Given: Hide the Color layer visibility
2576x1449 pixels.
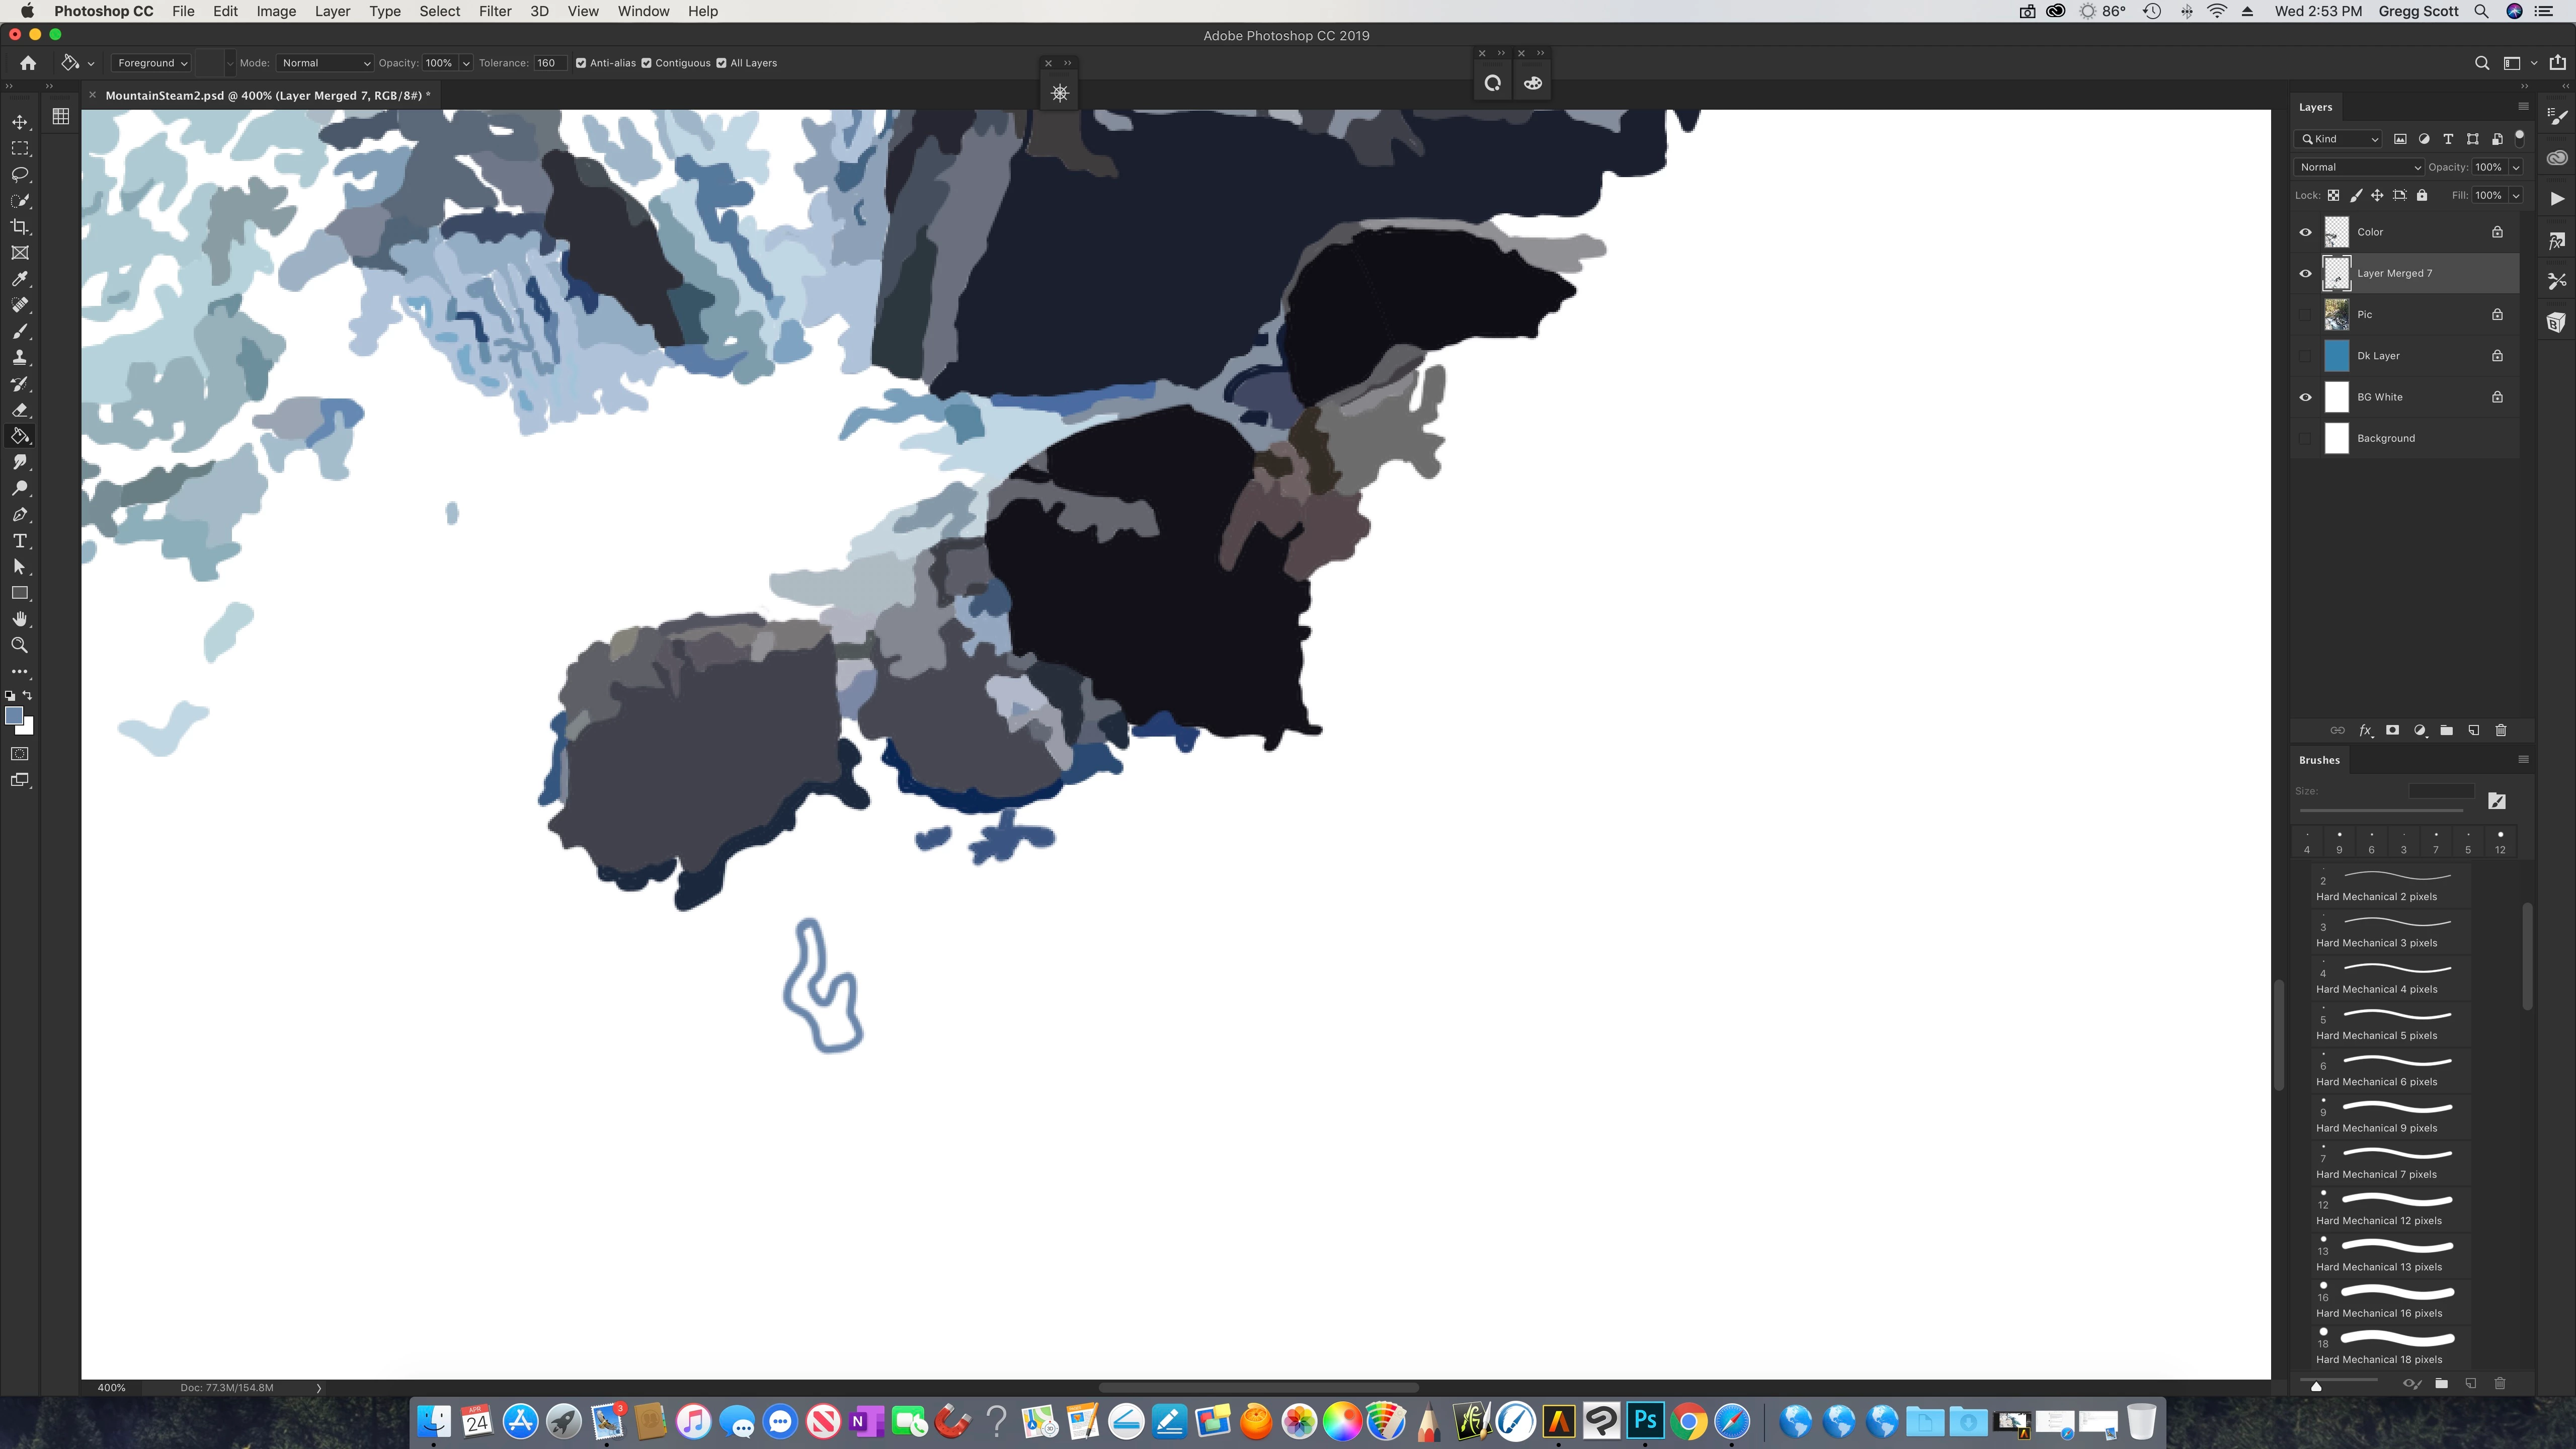Looking at the screenshot, I should [2305, 232].
